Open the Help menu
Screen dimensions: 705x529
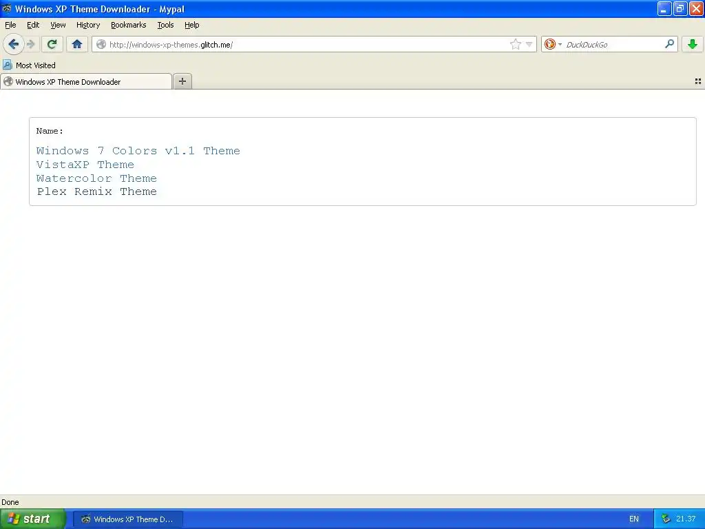tap(192, 25)
